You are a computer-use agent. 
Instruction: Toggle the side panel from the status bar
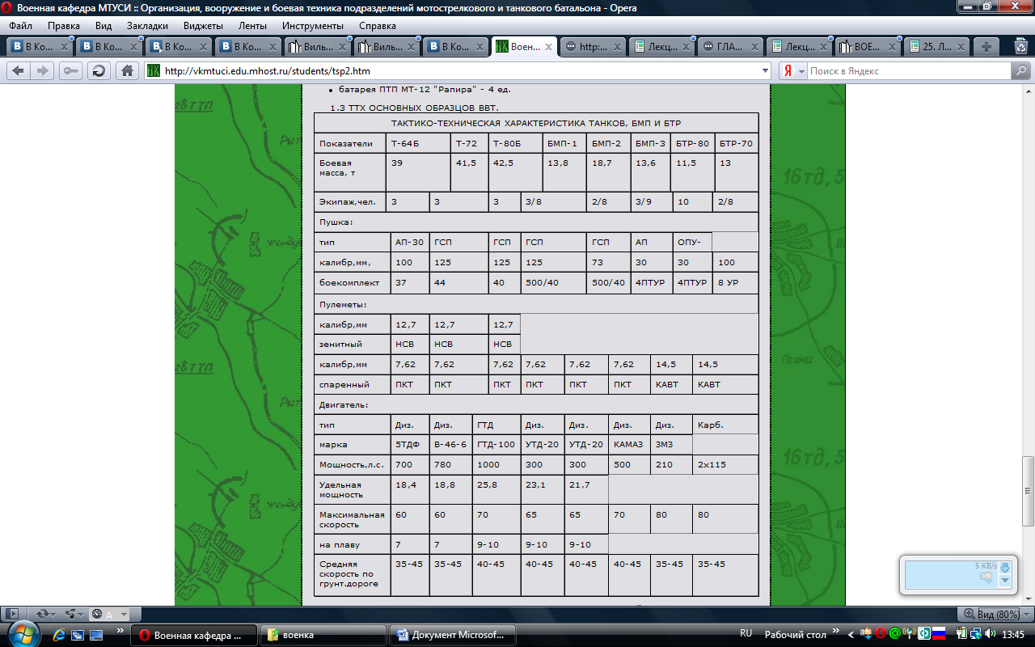[x=12, y=614]
